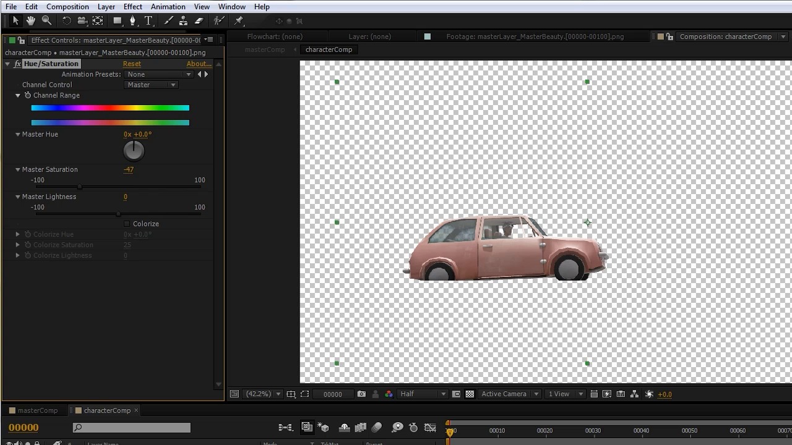Collapse the Hue/Saturation effect triangle
The image size is (792, 445).
click(7, 64)
